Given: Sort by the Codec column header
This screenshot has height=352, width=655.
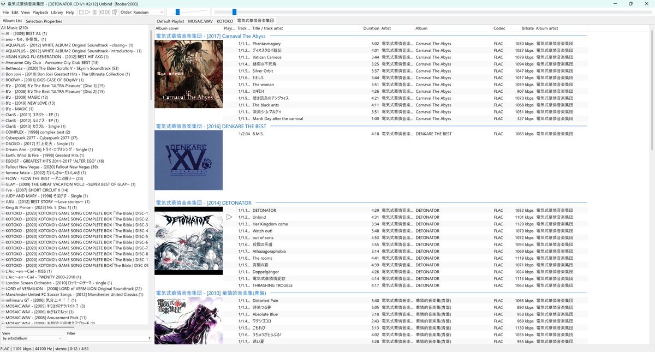Looking at the screenshot, I should (x=499, y=28).
